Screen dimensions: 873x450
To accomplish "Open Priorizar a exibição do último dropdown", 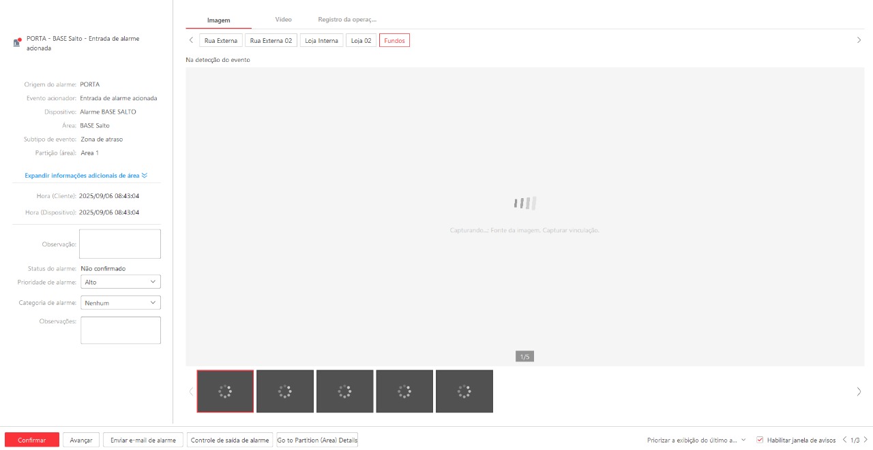I will [696, 440].
